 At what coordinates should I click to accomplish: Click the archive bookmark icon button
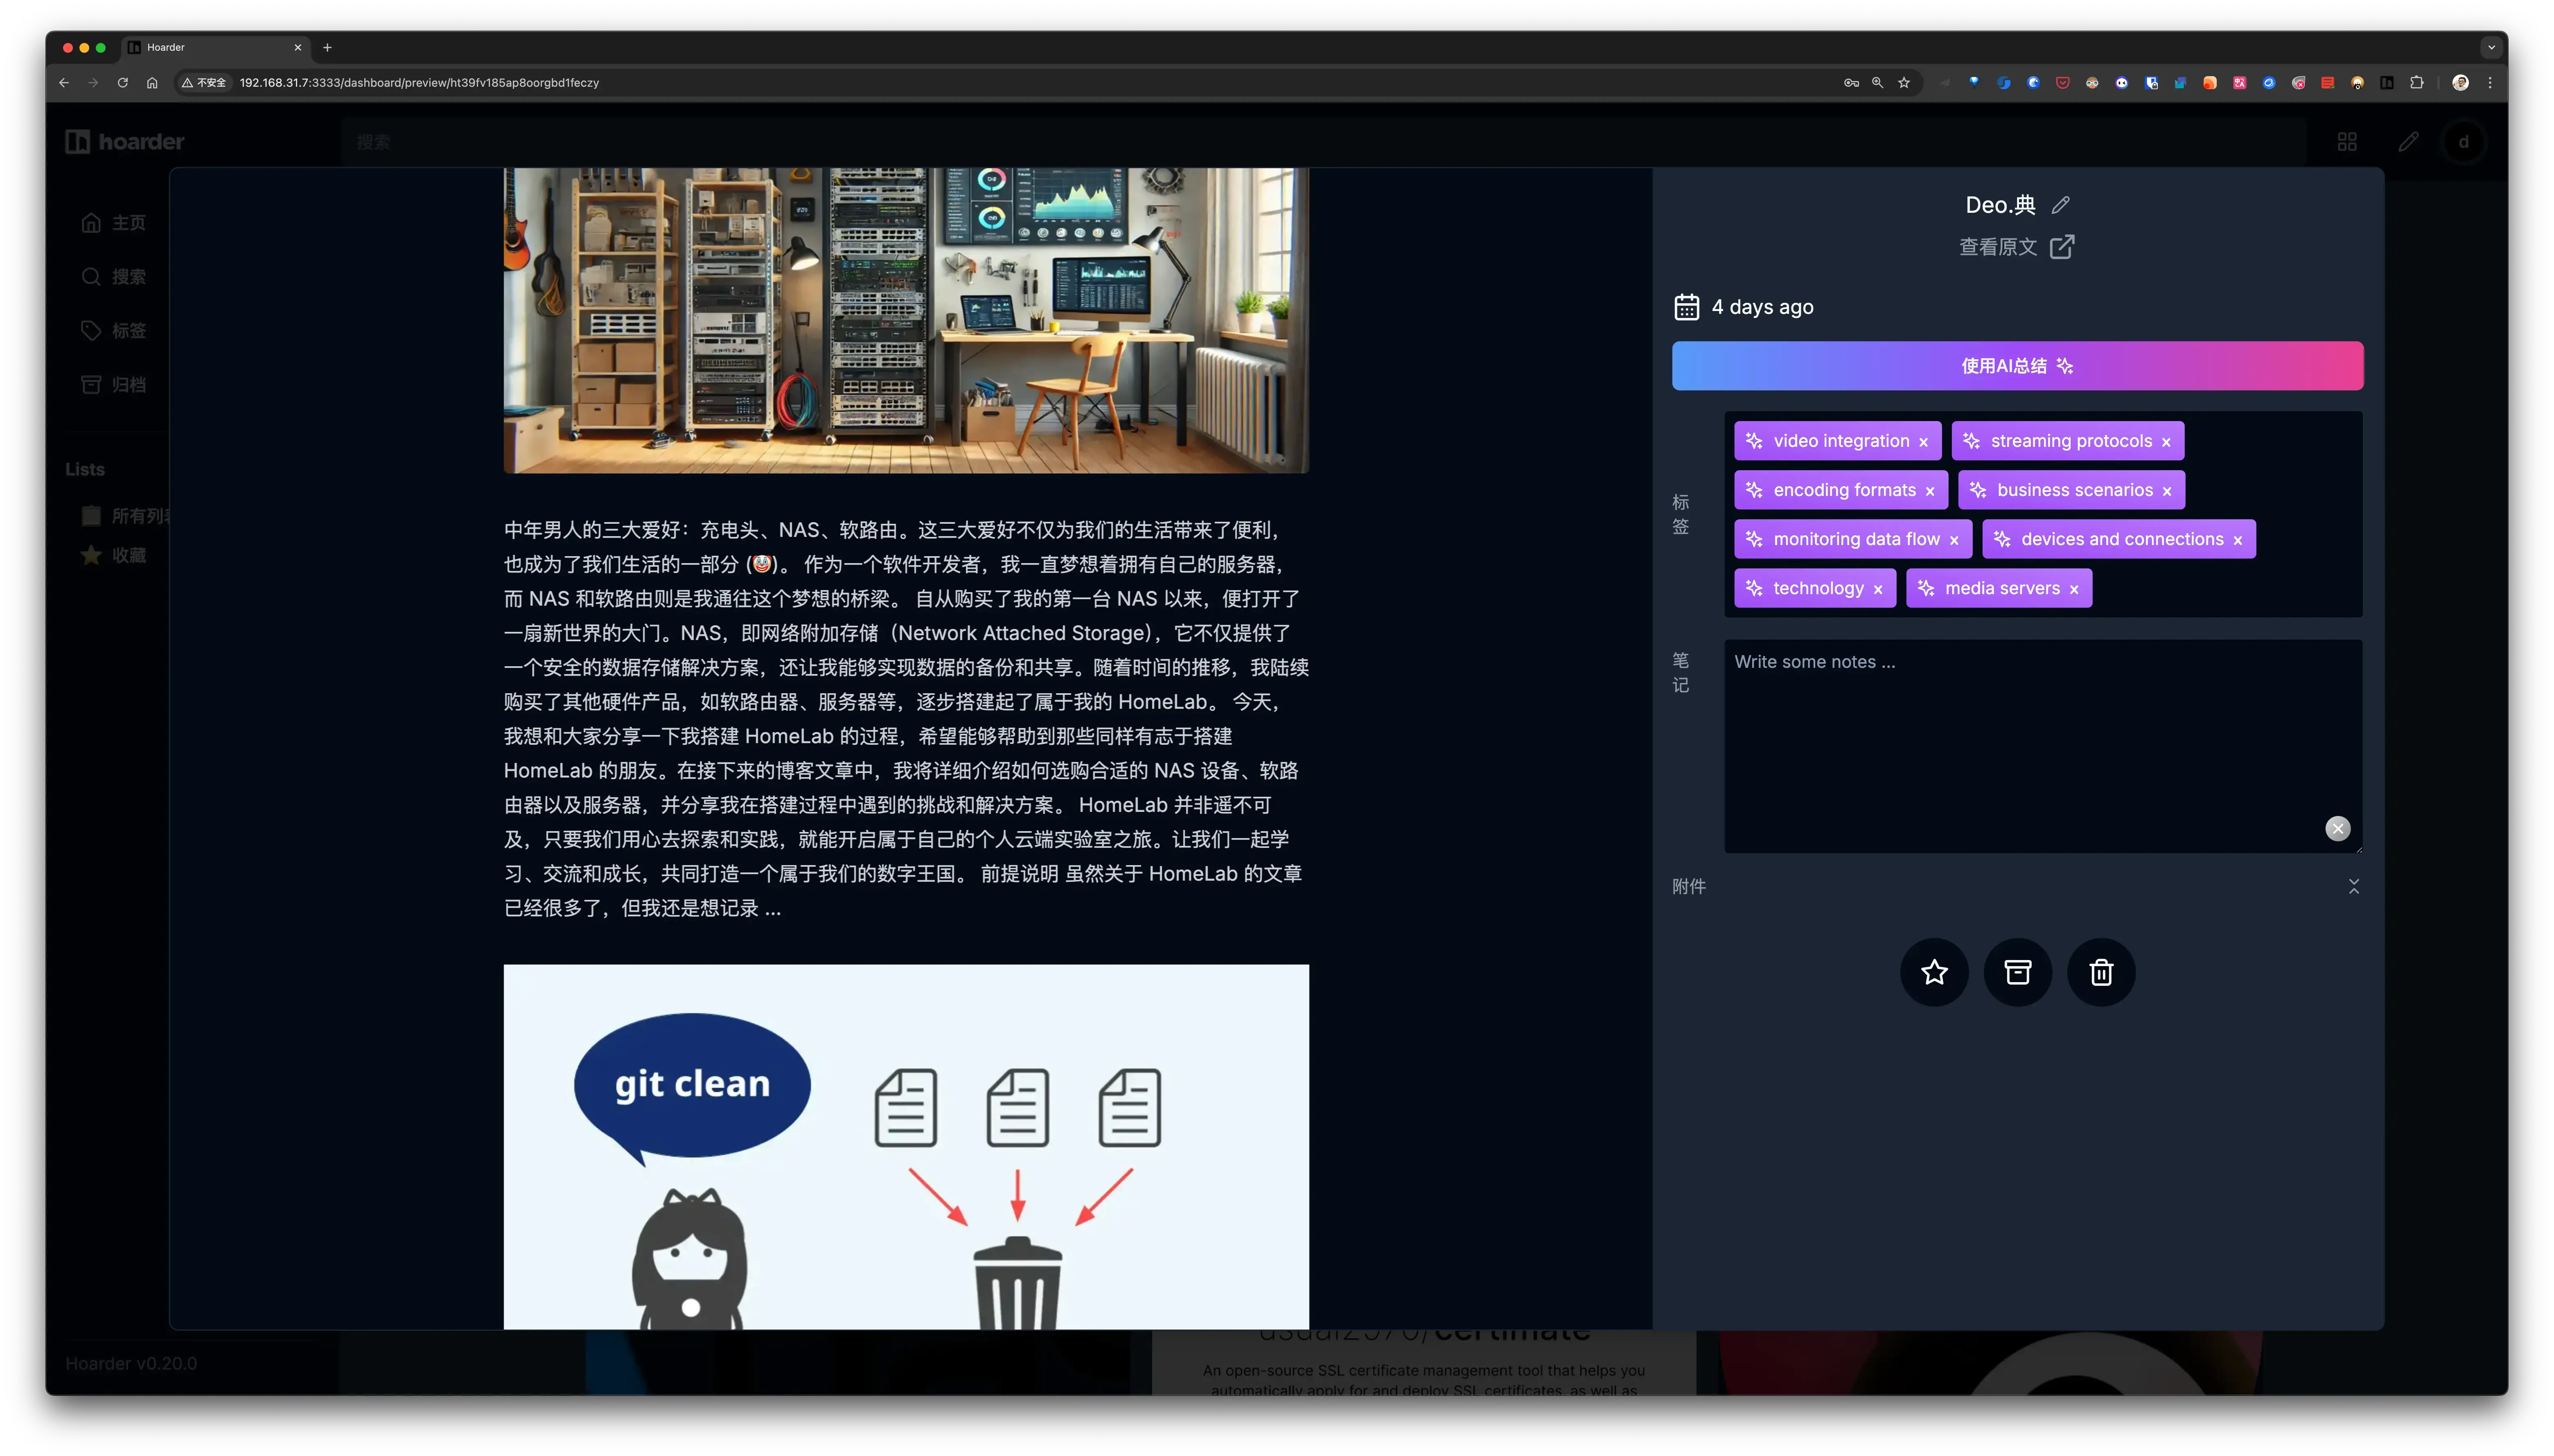[x=2017, y=972]
